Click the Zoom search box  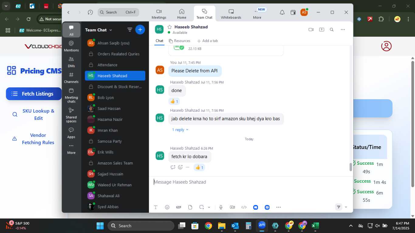click(118, 12)
